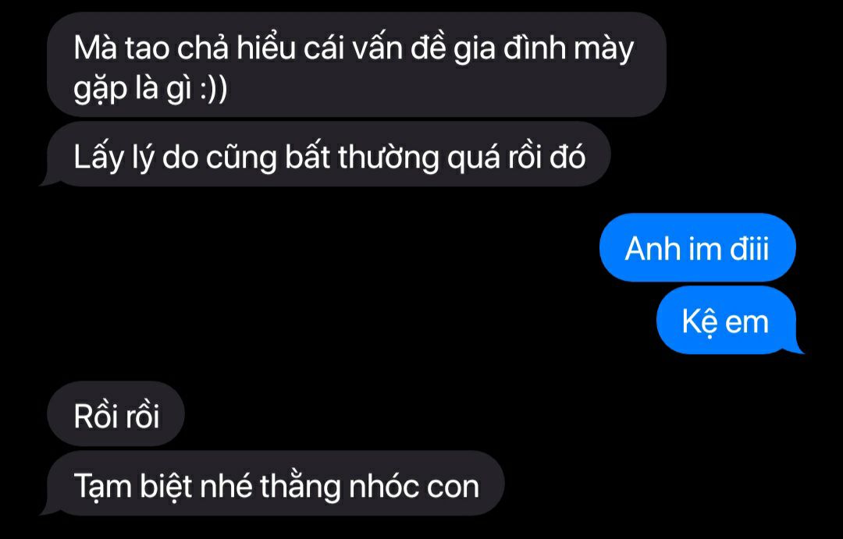Tap the blue "Kệ em" bubble
Image resolution: width=843 pixels, height=539 pixels.
726,321
